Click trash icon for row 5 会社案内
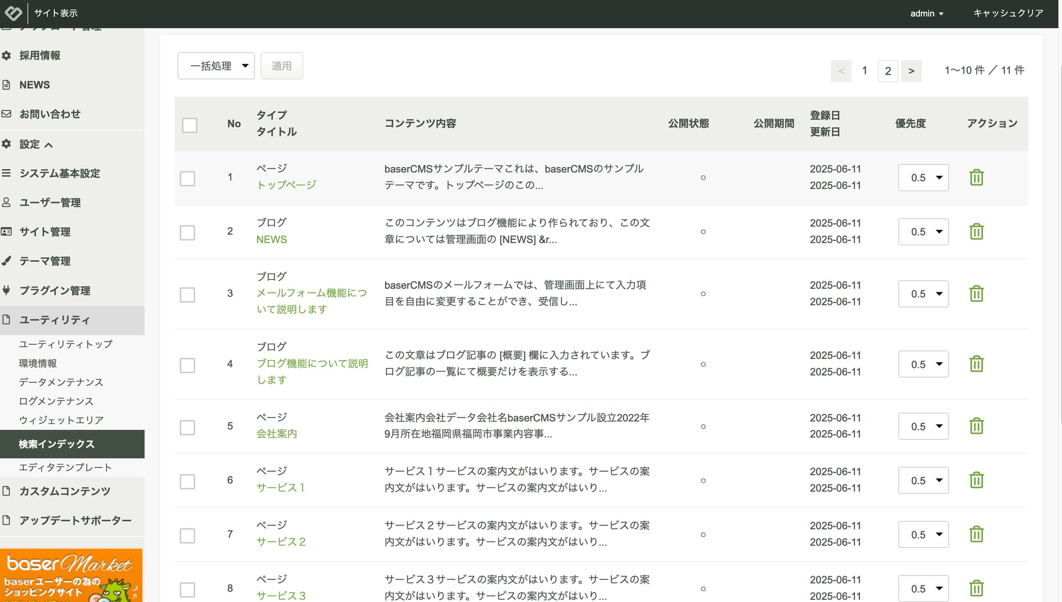 [x=976, y=426]
